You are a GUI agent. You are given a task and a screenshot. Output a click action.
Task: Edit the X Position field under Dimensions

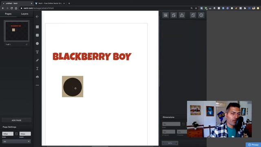(x=169, y=131)
